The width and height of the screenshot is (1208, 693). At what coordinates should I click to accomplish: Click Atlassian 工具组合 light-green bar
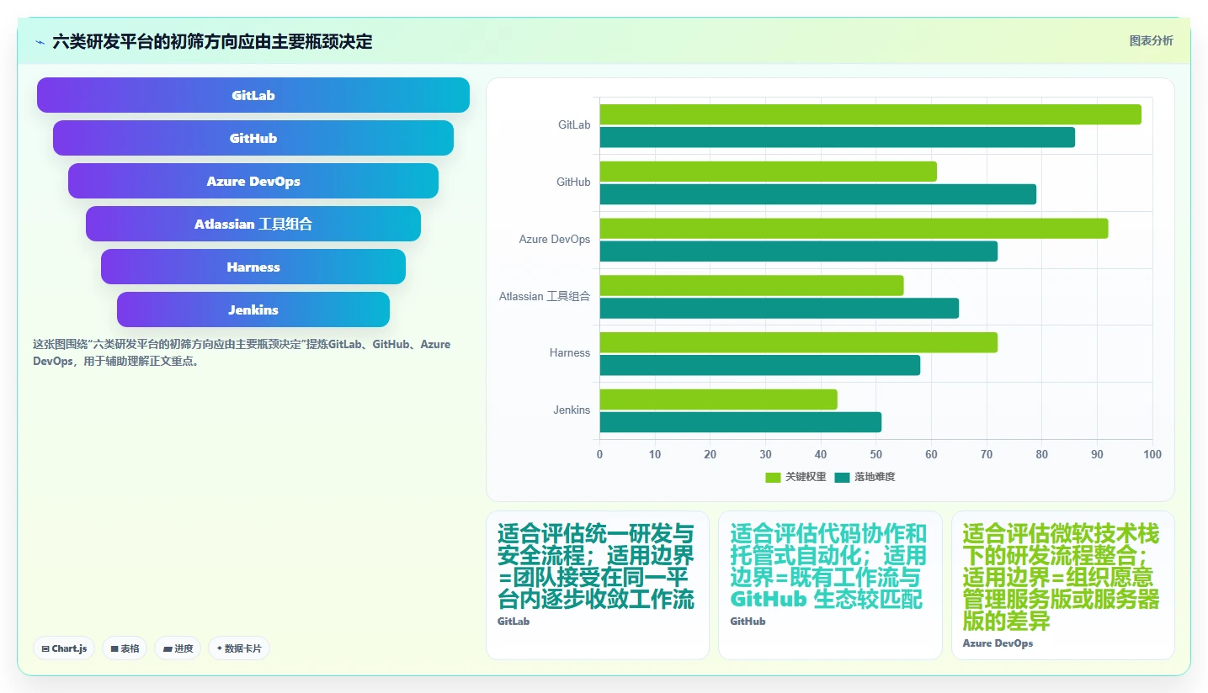tap(751, 285)
